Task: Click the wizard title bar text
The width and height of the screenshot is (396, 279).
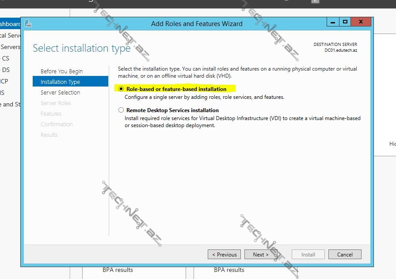Action: (x=197, y=24)
